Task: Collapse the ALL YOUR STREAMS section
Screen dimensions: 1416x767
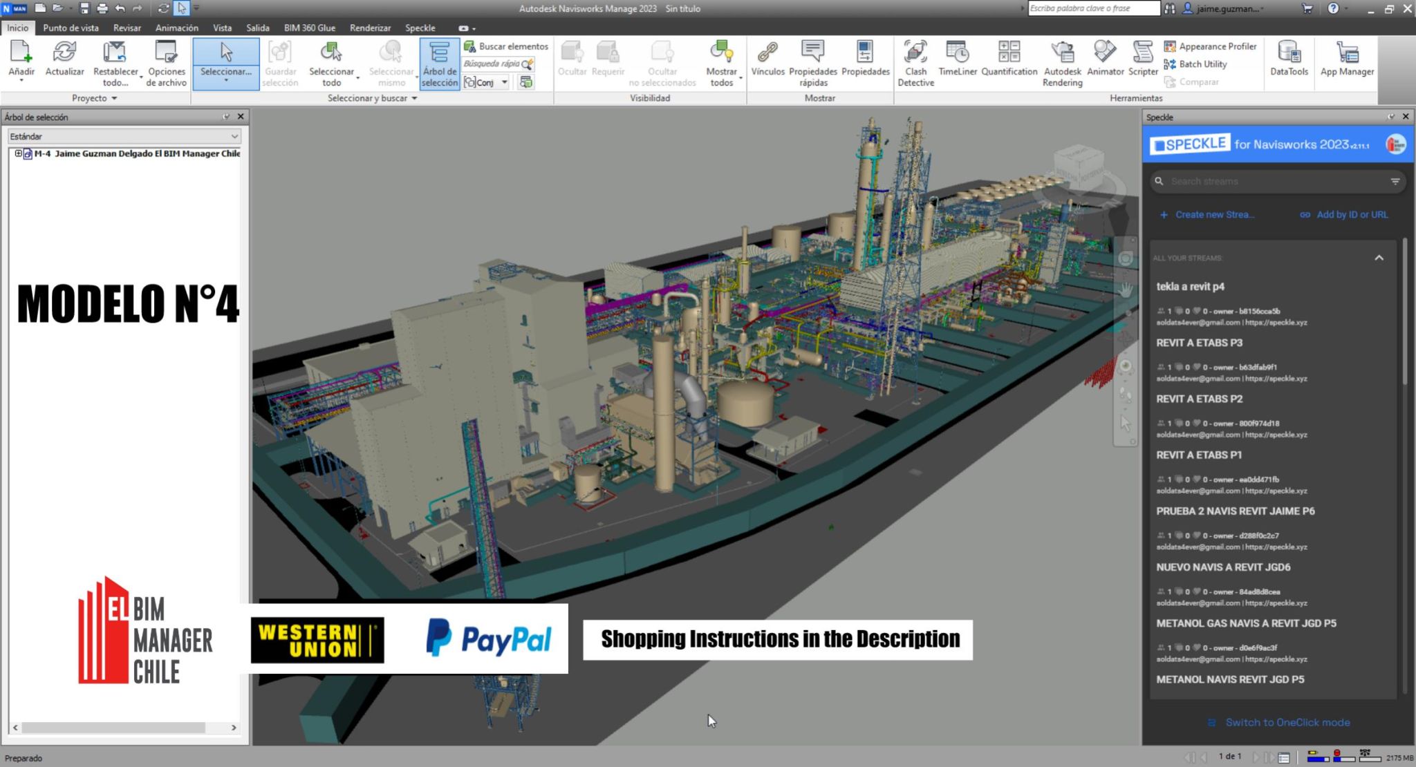Action: [1379, 258]
